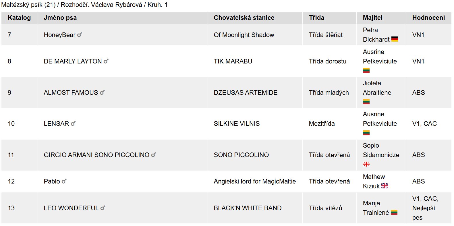Viewport: 454px width, 226px height.
Task: Click the Georgian flag under Sopio Sidamonidze
Action: pos(366,164)
